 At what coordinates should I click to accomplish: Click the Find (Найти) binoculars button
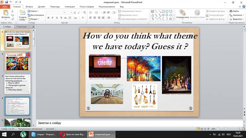click(234, 11)
